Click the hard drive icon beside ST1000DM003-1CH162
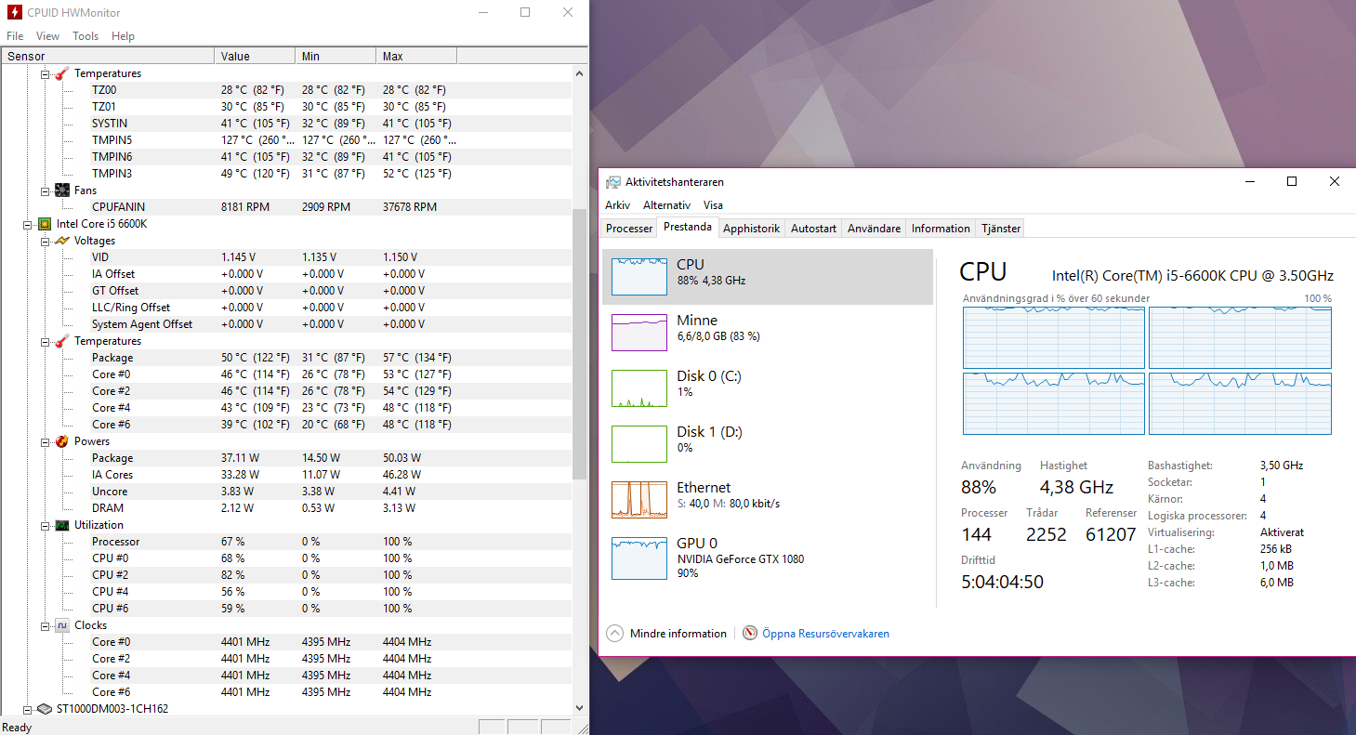The width and height of the screenshot is (1356, 735). pyautogui.click(x=44, y=709)
